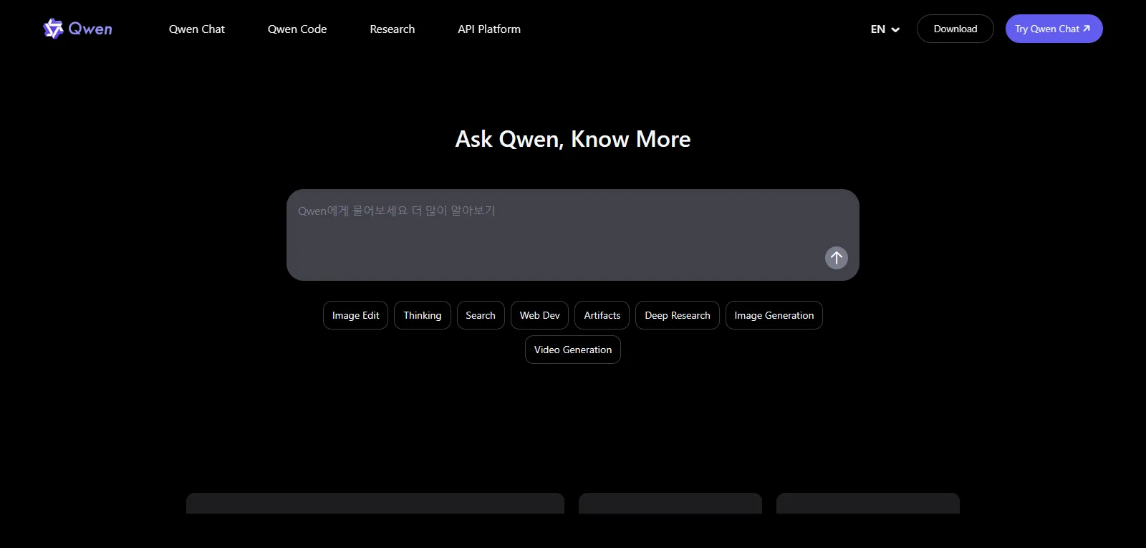Choose Image Generation chip

[774, 315]
